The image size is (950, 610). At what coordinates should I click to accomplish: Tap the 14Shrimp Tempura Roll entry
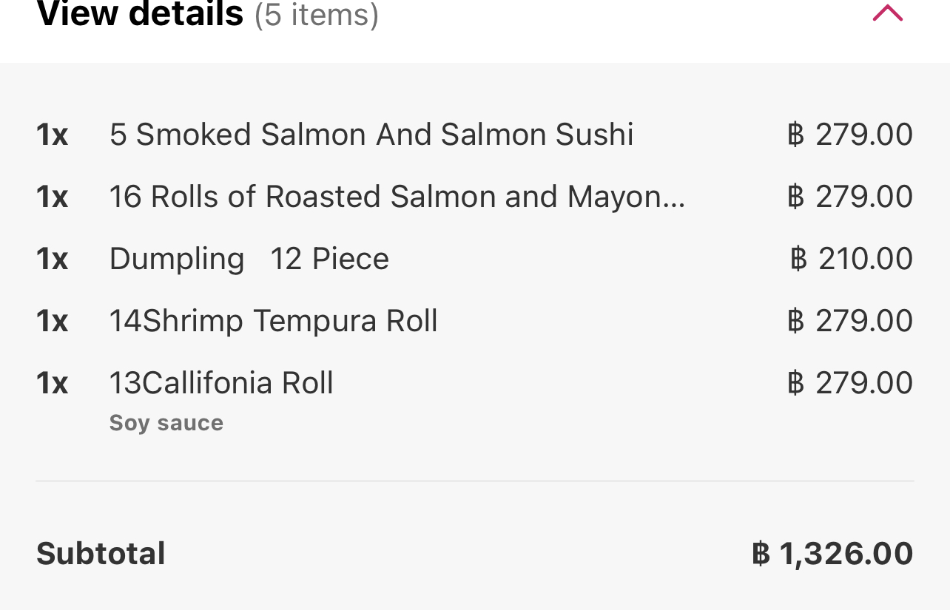click(274, 321)
